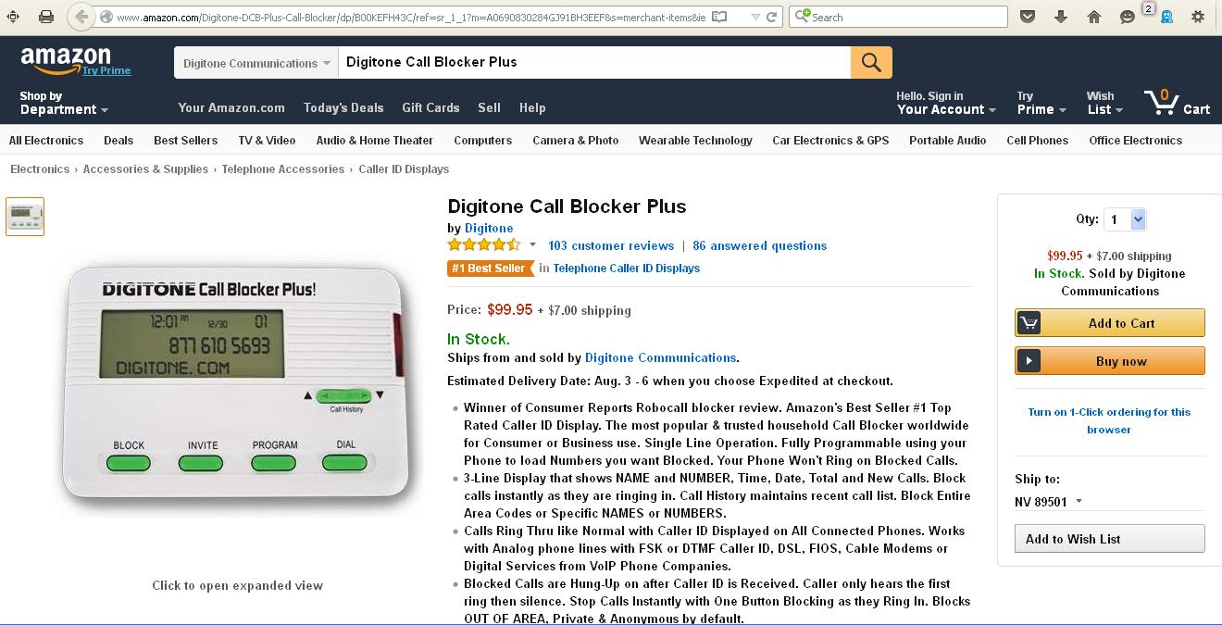The image size is (1222, 625).
Task: Click the Amazon search input field
Action: (592, 63)
